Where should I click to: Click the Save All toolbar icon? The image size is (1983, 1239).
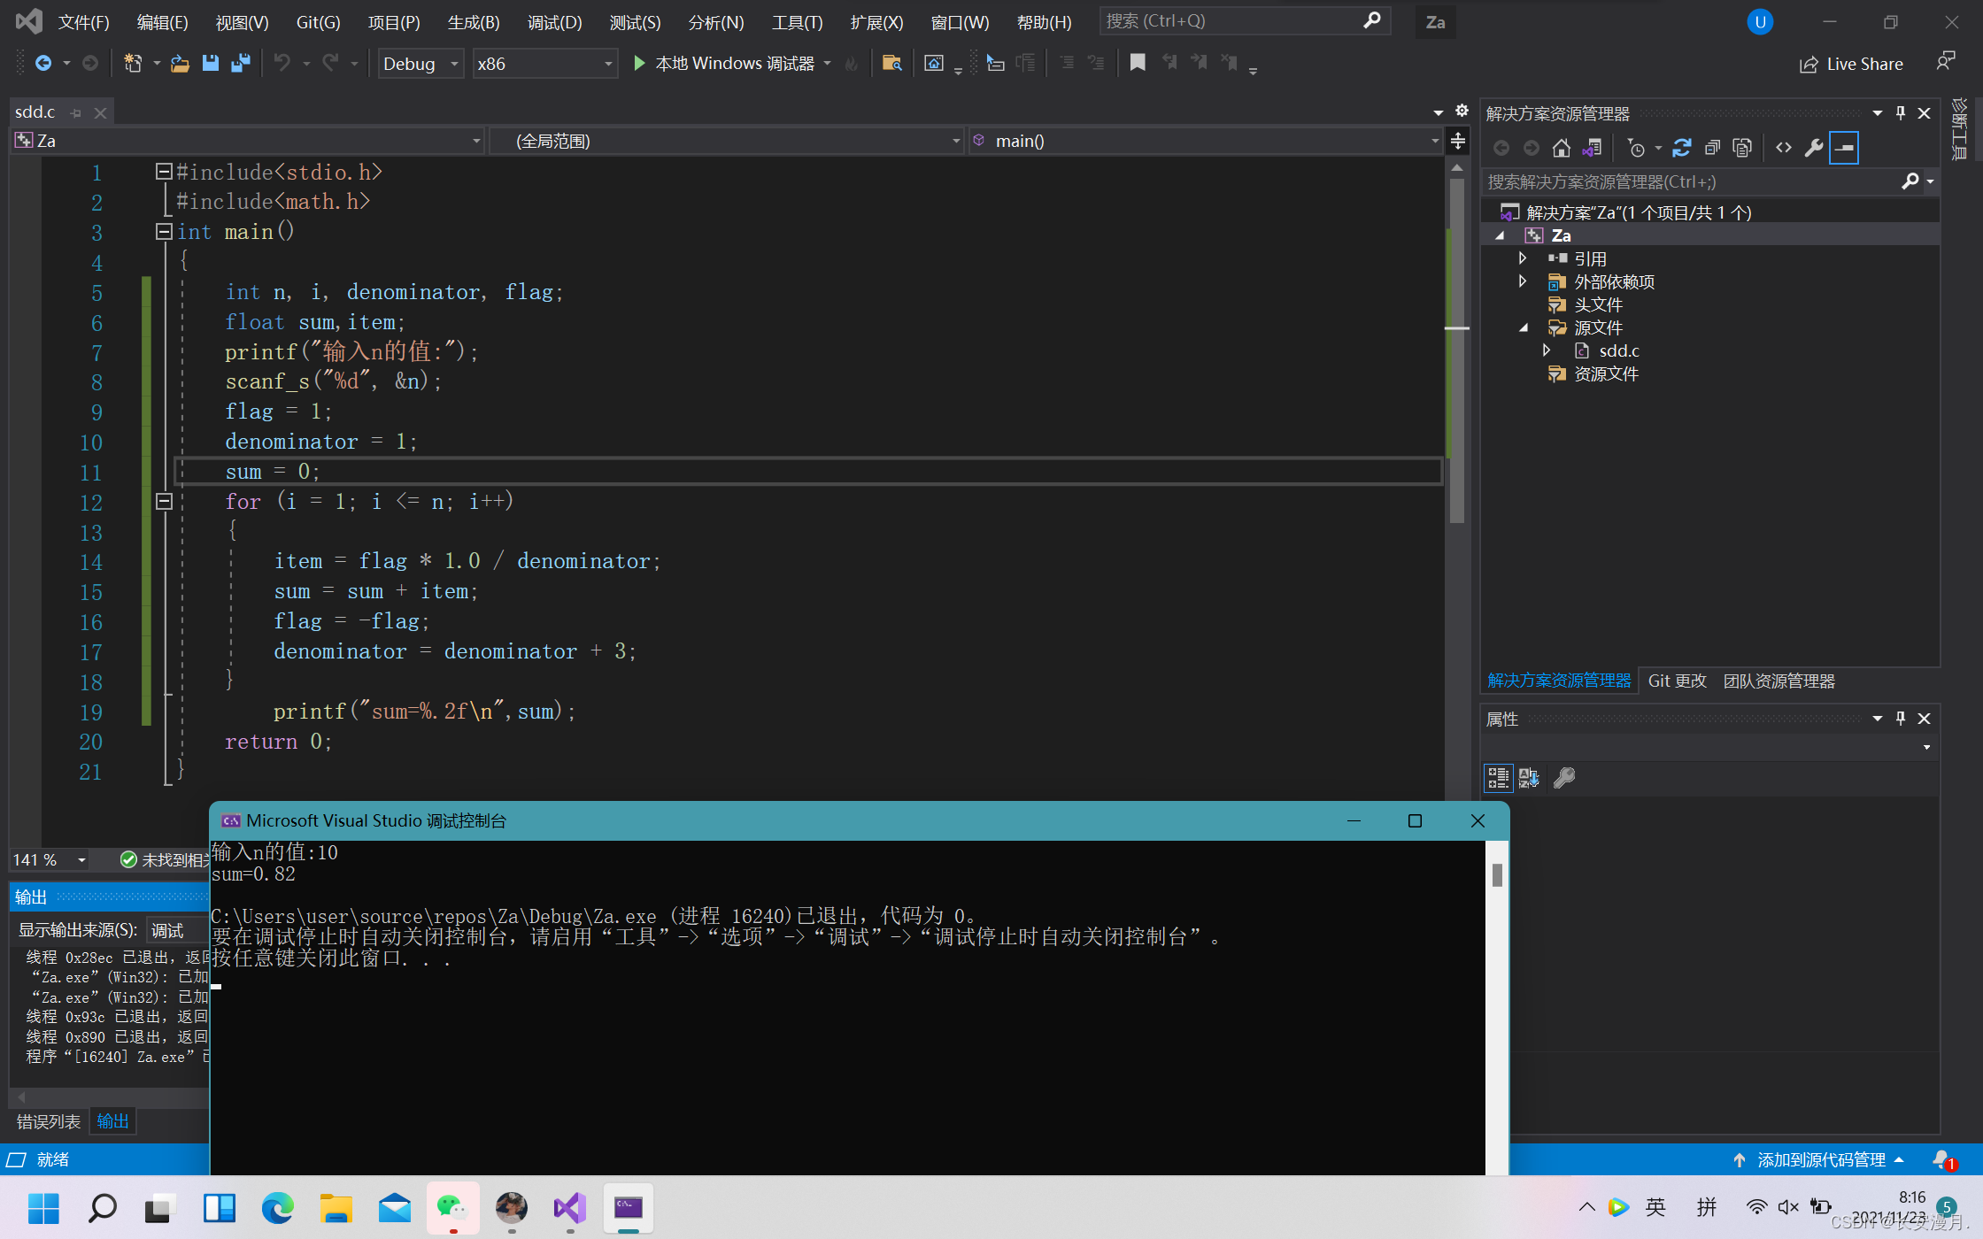click(240, 63)
